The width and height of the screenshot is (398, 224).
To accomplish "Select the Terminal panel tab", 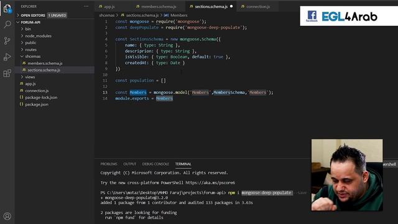I will (183, 164).
